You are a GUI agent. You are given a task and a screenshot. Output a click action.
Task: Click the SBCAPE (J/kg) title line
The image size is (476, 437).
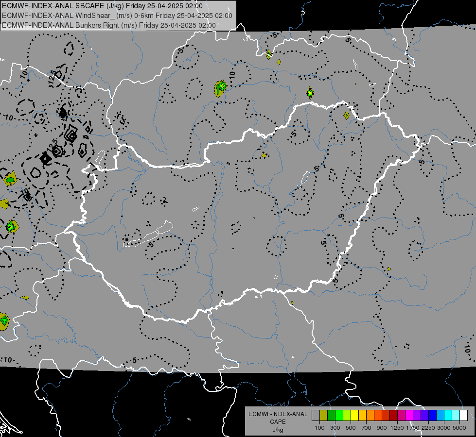(102, 6)
